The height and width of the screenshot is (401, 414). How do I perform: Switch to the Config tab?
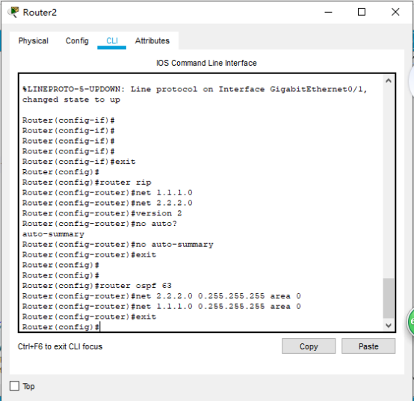(x=77, y=40)
